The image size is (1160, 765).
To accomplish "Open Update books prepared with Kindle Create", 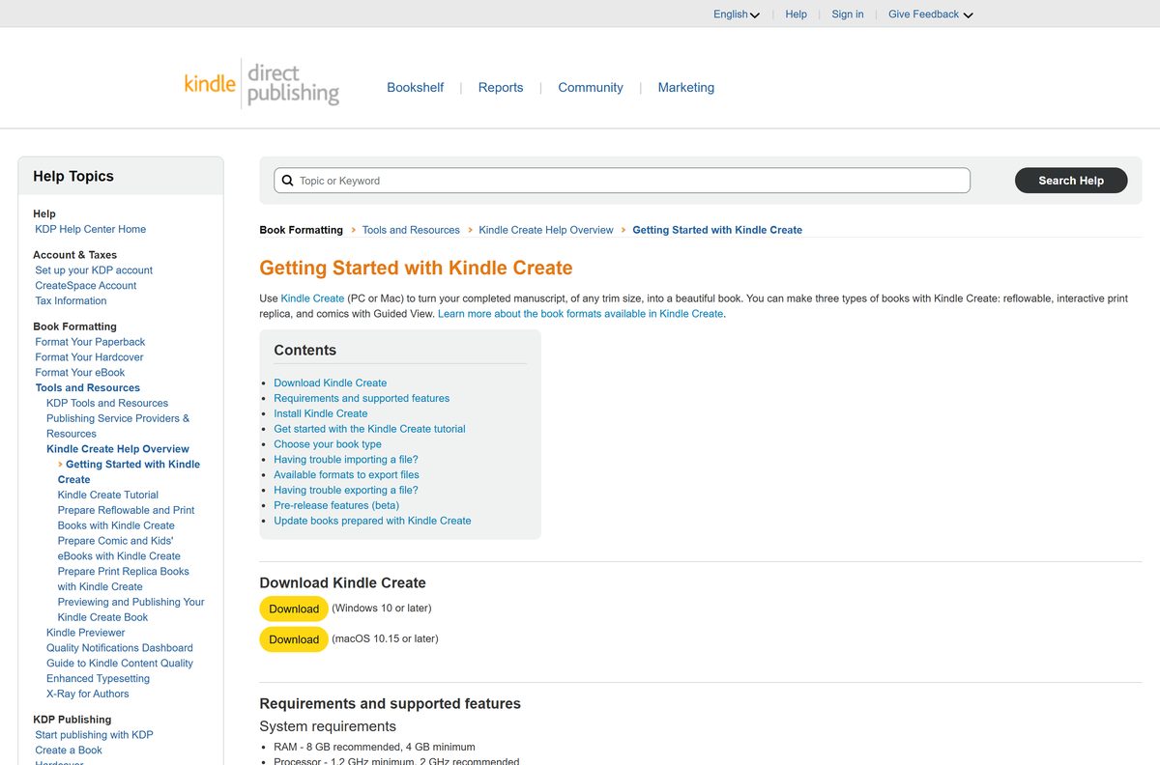I will [372, 521].
